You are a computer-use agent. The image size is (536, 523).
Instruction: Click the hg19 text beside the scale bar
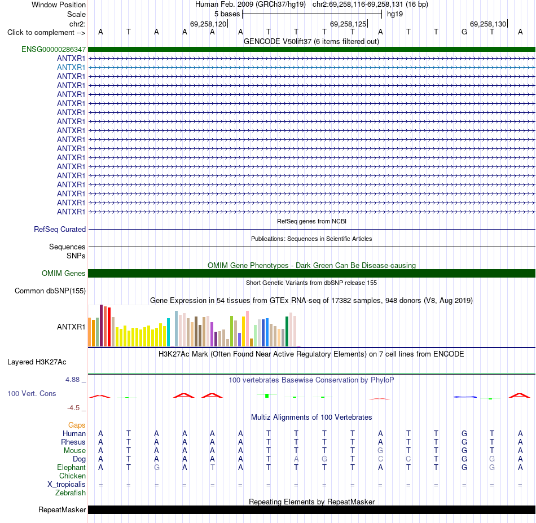click(x=395, y=14)
